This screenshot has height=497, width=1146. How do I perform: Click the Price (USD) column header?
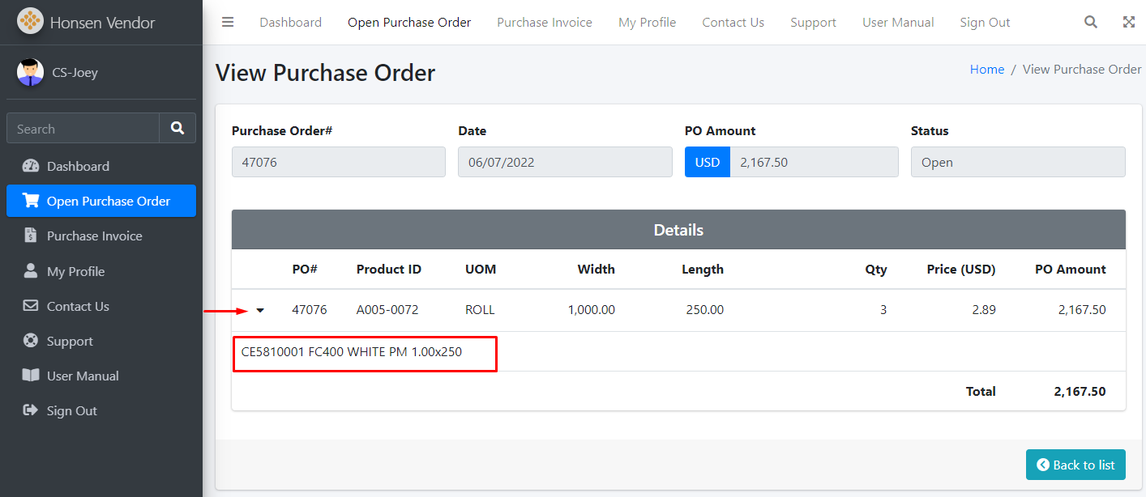tap(961, 270)
